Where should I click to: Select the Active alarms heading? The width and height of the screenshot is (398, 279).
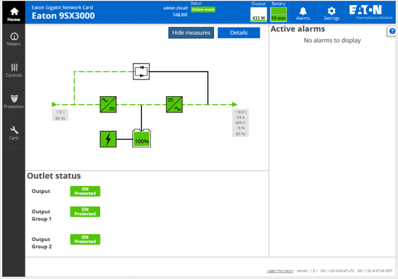297,29
